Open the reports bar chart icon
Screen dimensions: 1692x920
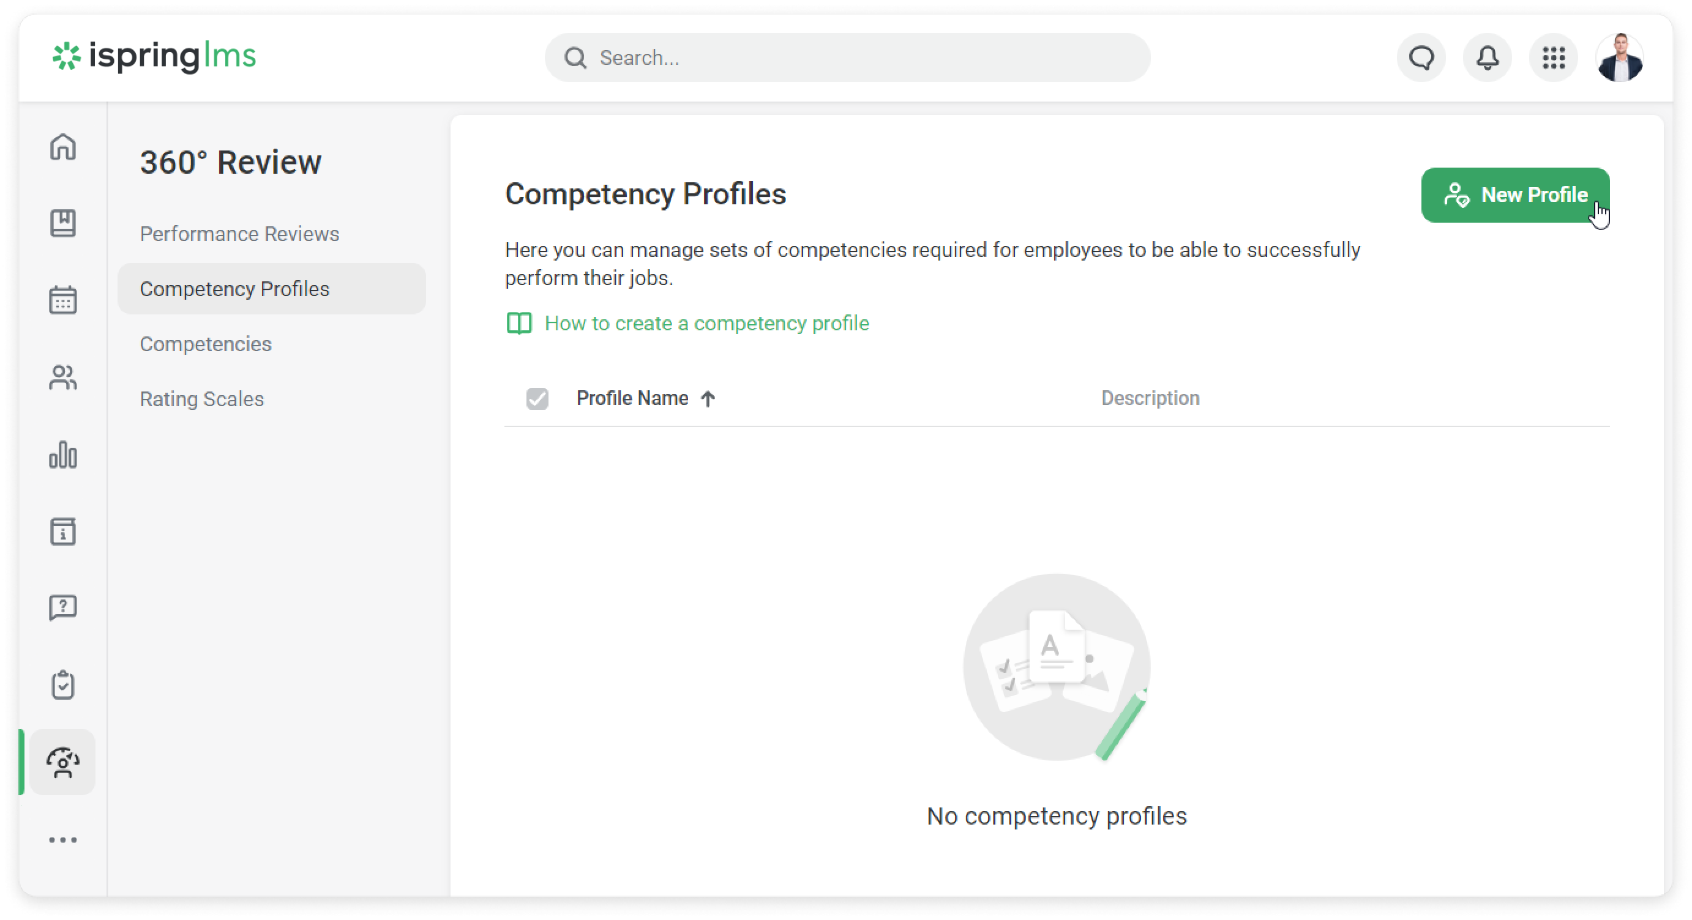tap(63, 454)
